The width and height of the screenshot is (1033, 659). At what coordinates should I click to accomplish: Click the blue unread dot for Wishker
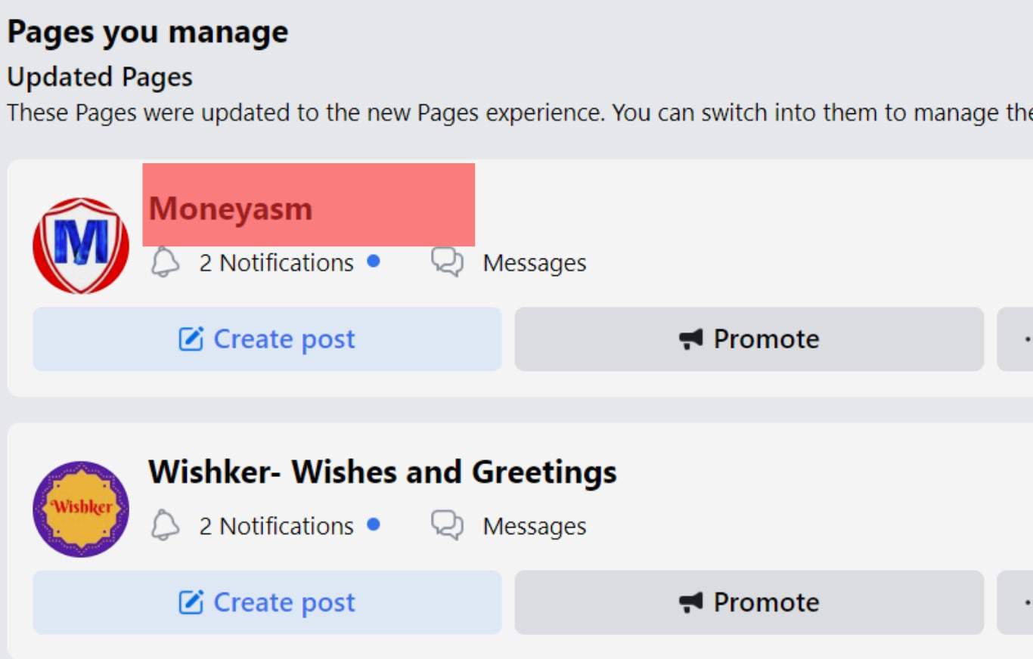click(x=373, y=524)
